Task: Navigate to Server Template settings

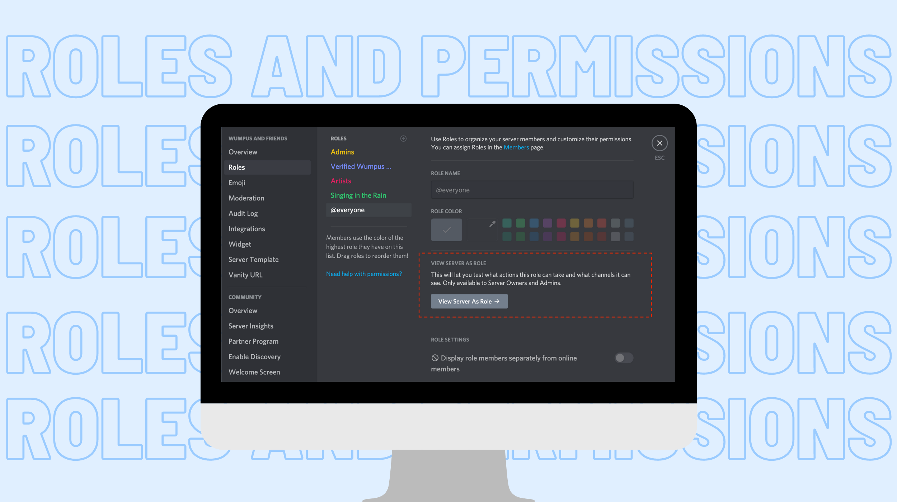Action: (x=253, y=259)
